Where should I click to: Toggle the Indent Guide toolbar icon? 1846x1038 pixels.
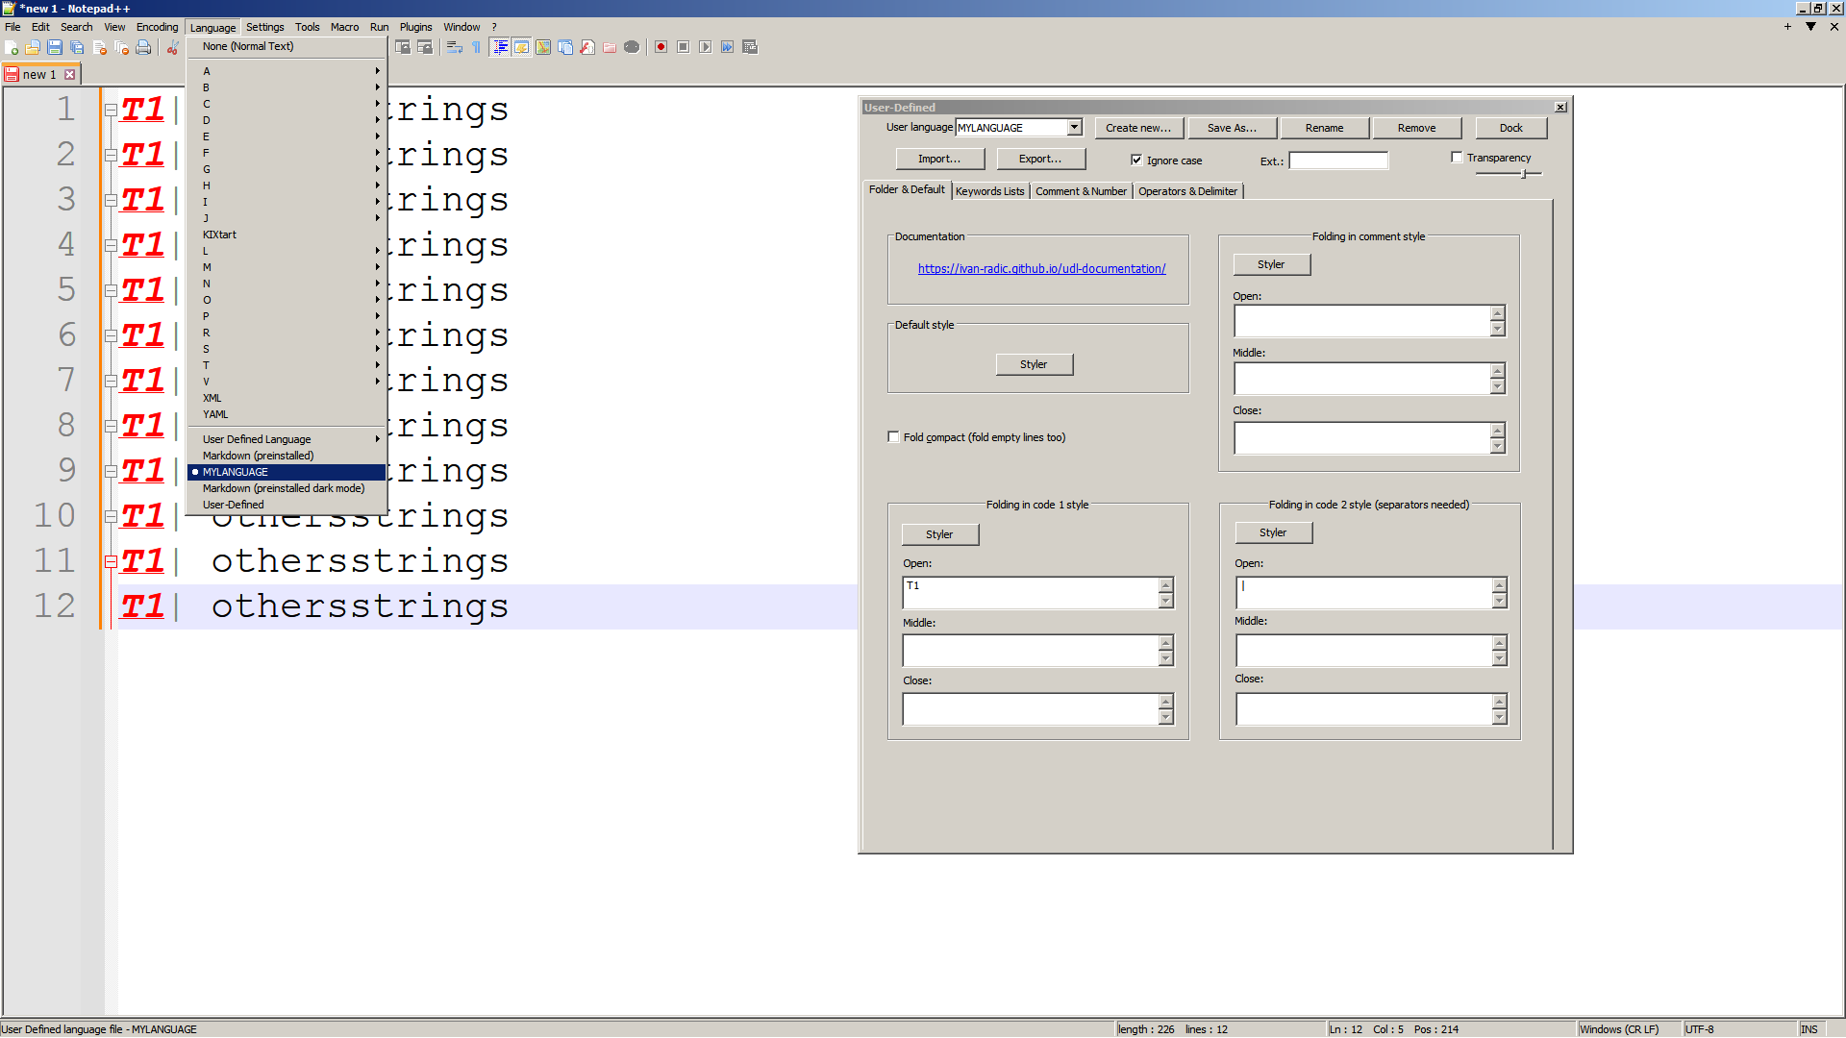tap(500, 47)
